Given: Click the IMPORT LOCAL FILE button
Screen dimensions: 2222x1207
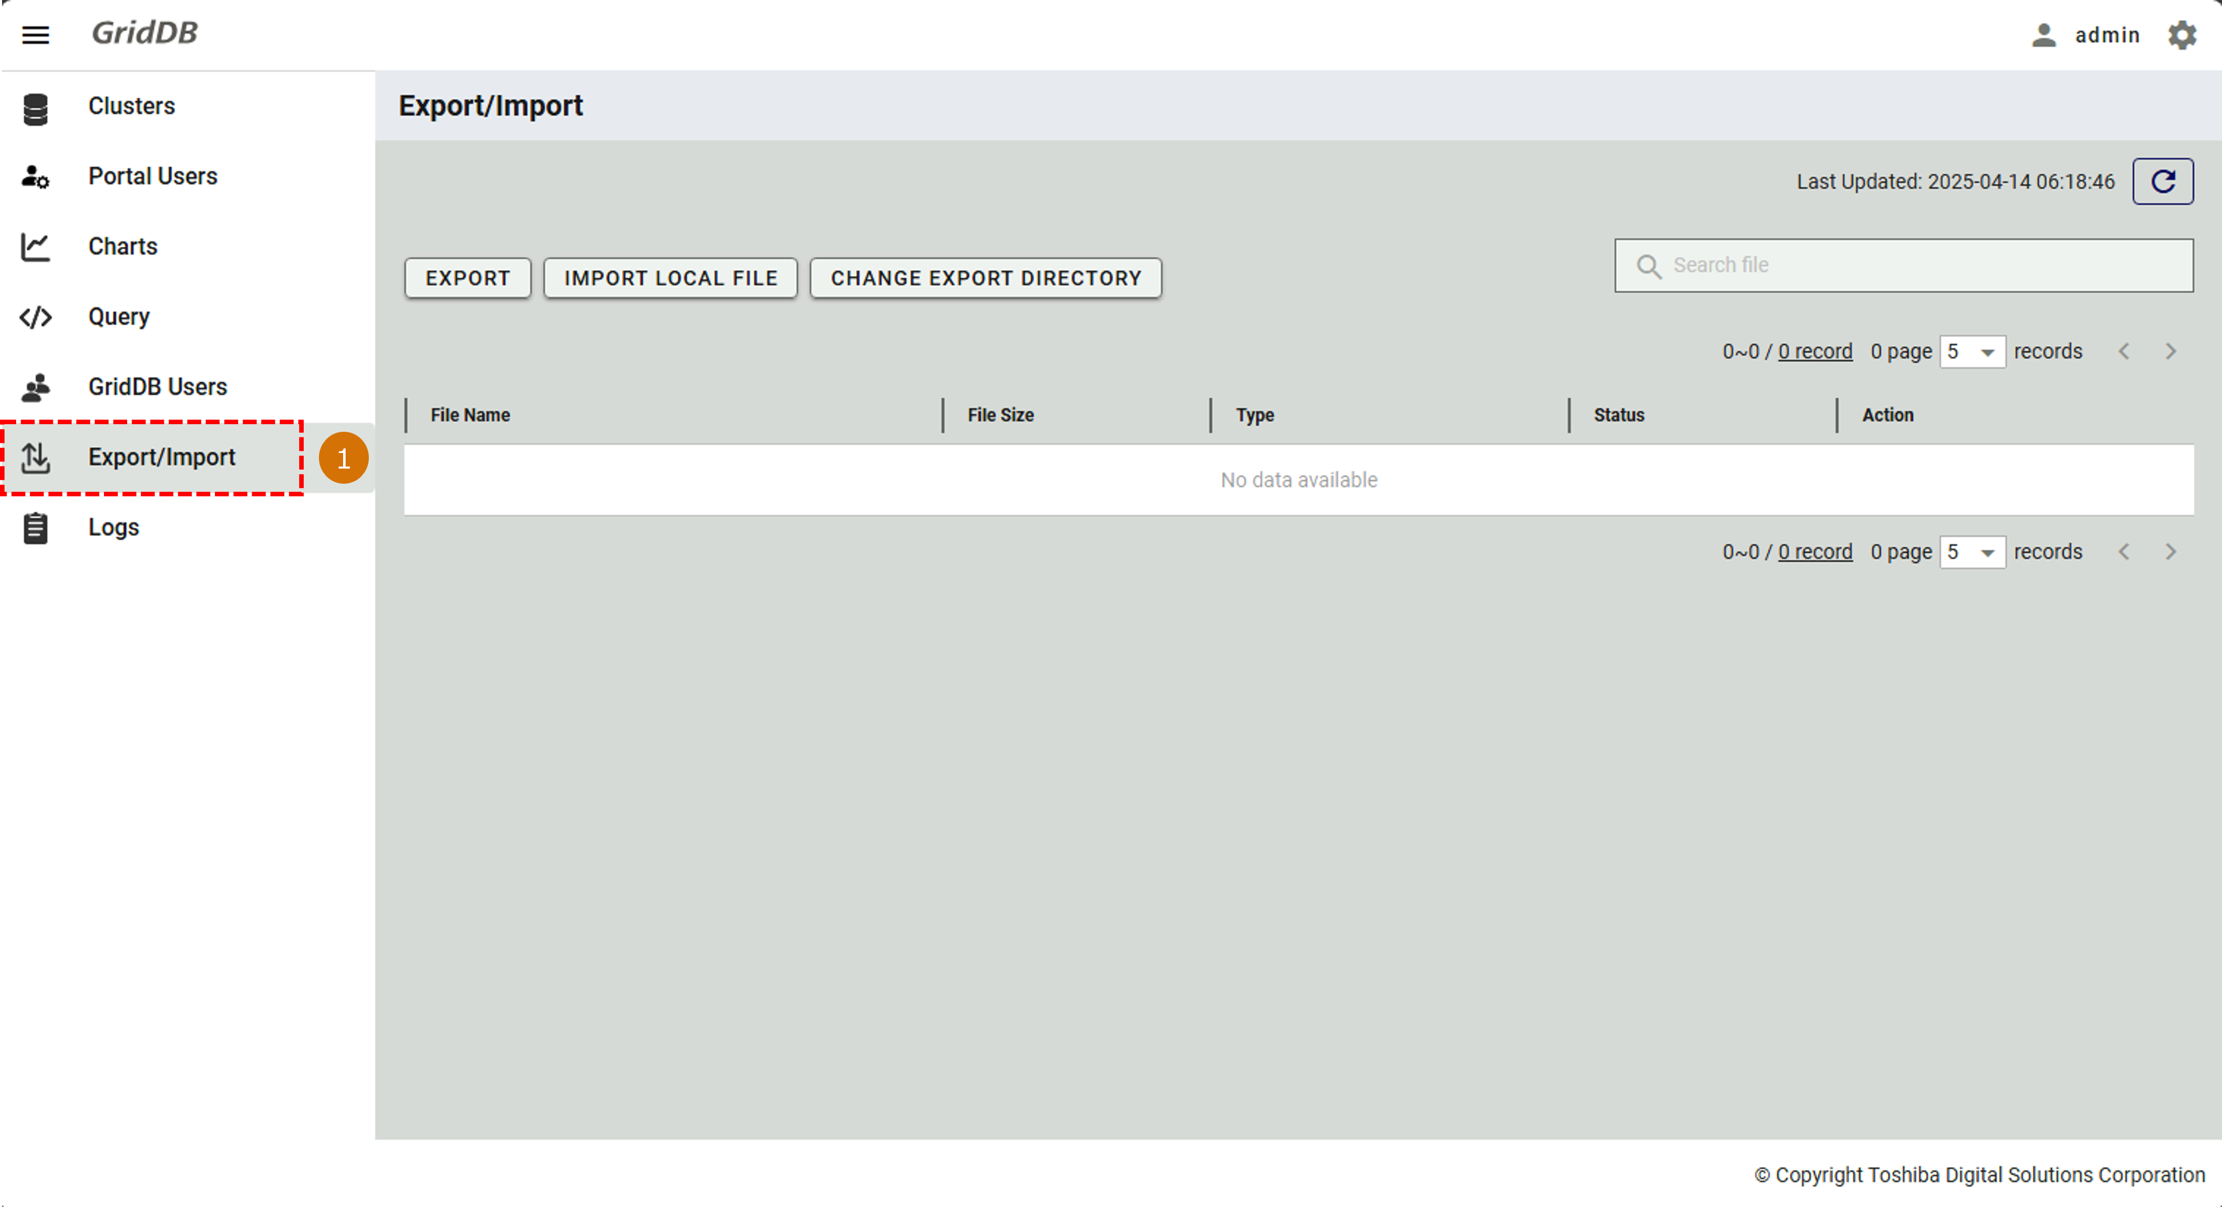Looking at the screenshot, I should click(670, 278).
